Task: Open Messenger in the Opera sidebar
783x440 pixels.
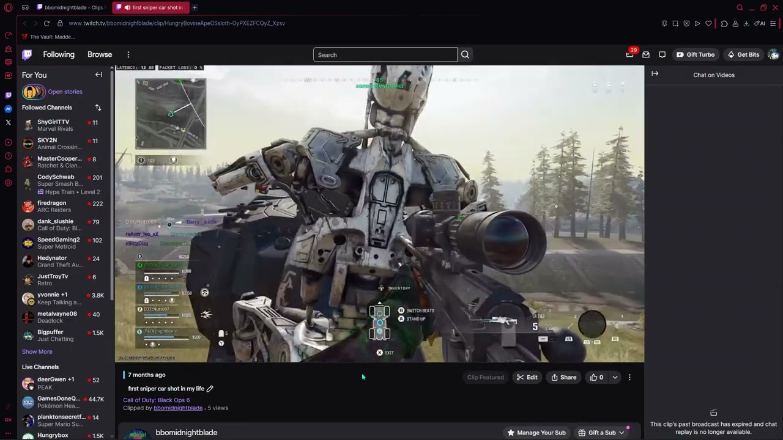Action: (x=8, y=109)
